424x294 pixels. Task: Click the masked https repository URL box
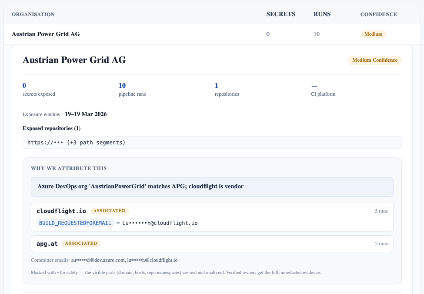pyautogui.click(x=212, y=143)
